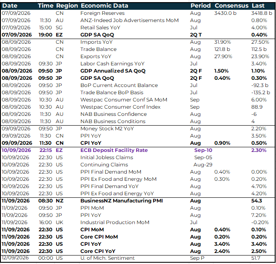Select 'Money Stock M2 YoY' cell
The image size is (276, 264).
[x=107, y=129]
